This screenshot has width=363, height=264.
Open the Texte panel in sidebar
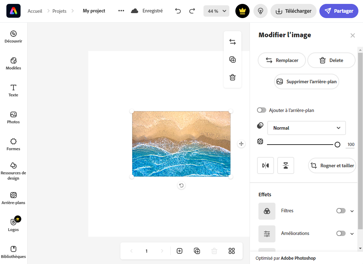(13, 90)
